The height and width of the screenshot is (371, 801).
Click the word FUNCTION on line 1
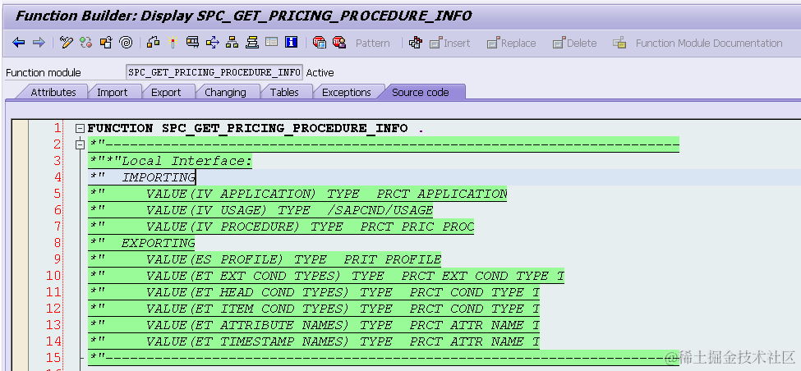[x=120, y=129]
